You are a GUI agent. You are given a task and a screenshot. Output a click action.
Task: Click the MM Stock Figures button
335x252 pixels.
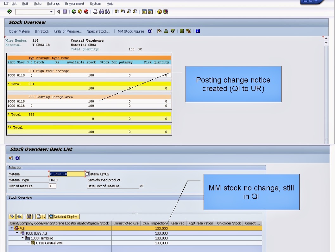pyautogui.click(x=131, y=31)
